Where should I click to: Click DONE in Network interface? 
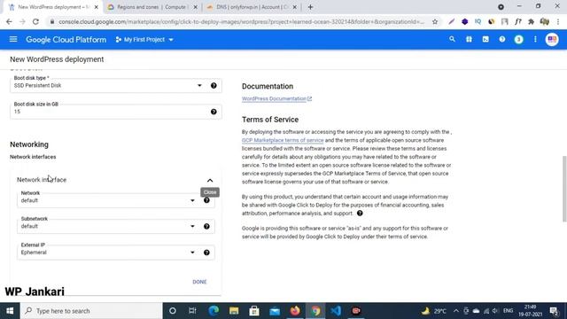(x=199, y=282)
